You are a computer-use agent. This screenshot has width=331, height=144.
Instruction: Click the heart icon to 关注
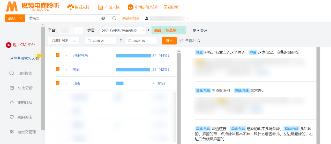[194, 30]
